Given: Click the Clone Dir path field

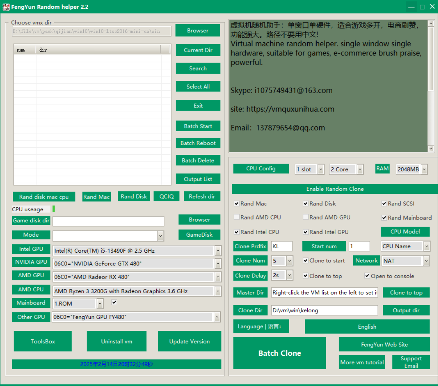Looking at the screenshot, I should coord(324,310).
